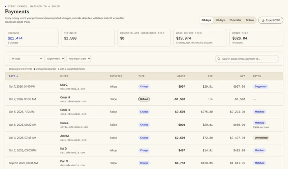Screen dimensions: 288x169
Task: Click the gross amount $4,750
Action: pyautogui.click(x=180, y=163)
